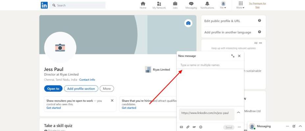The image size is (305, 131).
Task: Click the recipient name input field
Action: (210, 65)
